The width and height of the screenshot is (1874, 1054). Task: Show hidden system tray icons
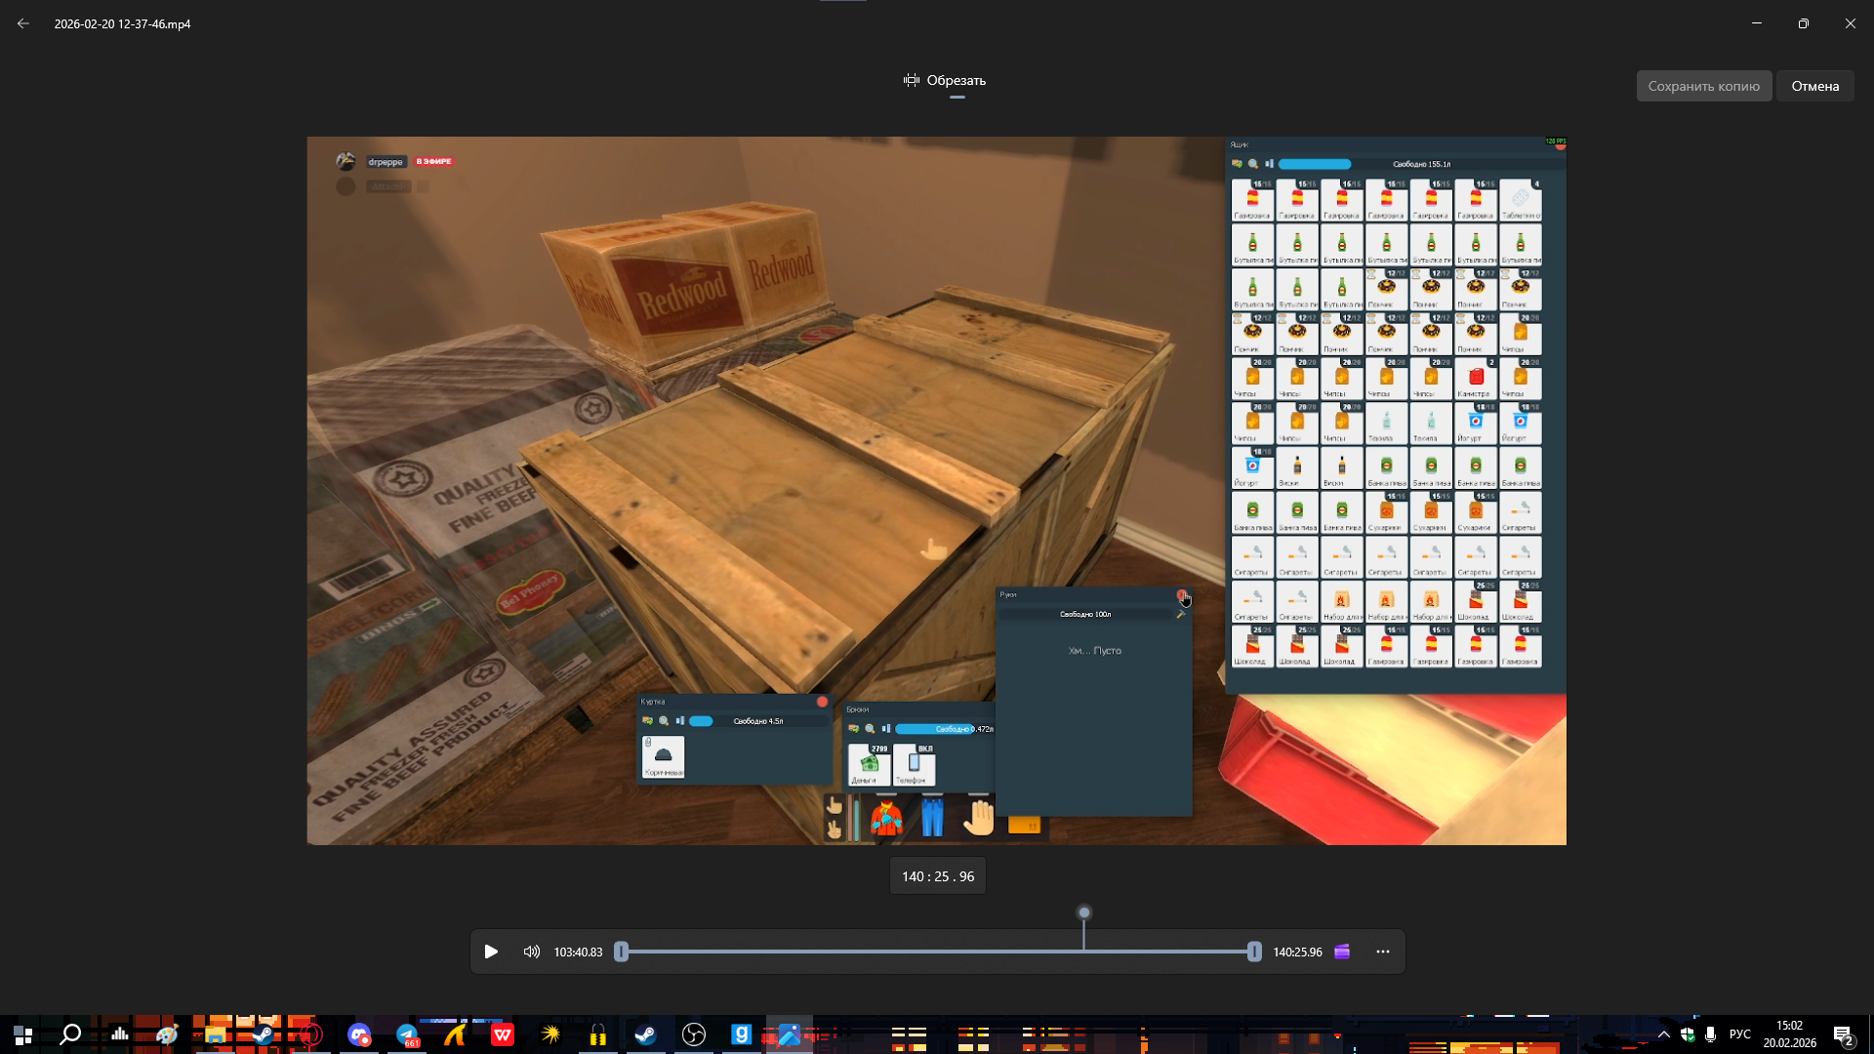click(x=1663, y=1034)
